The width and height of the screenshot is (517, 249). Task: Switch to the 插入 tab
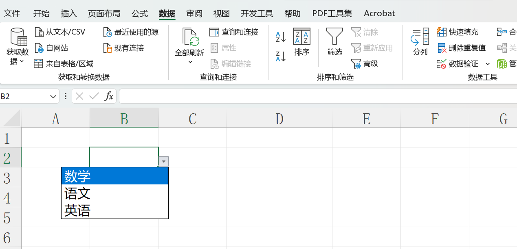tap(69, 13)
